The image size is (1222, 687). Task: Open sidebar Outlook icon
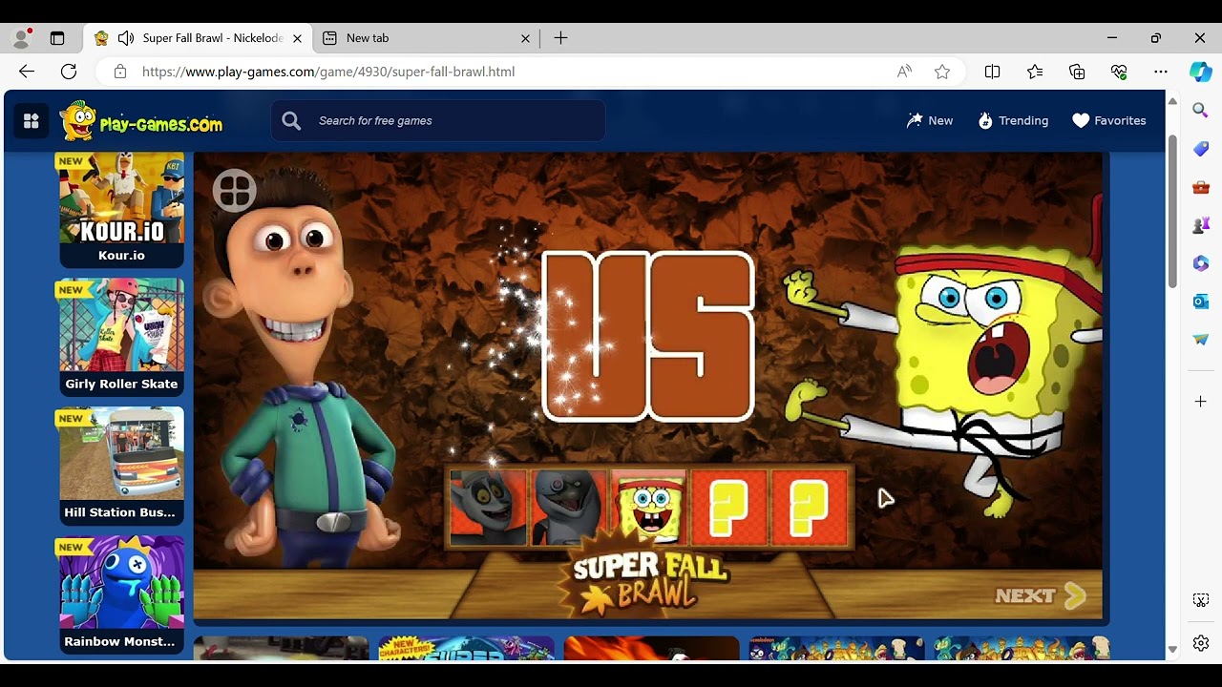pos(1201,302)
